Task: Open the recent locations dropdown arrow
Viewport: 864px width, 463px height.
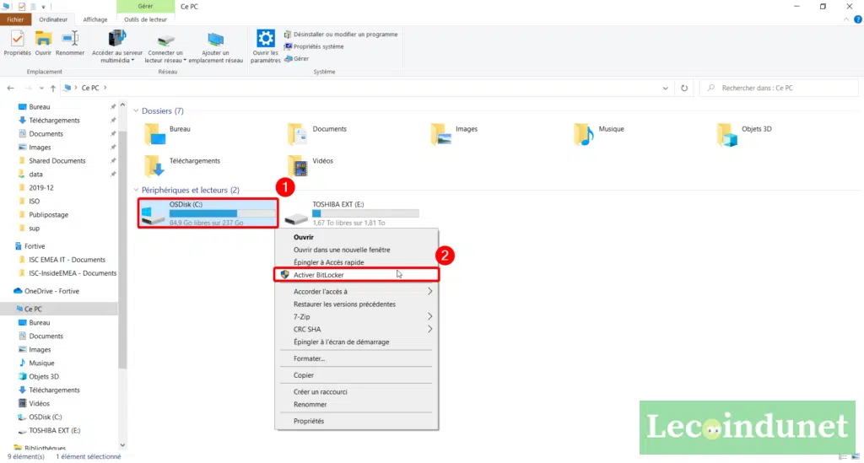Action: 41,88
